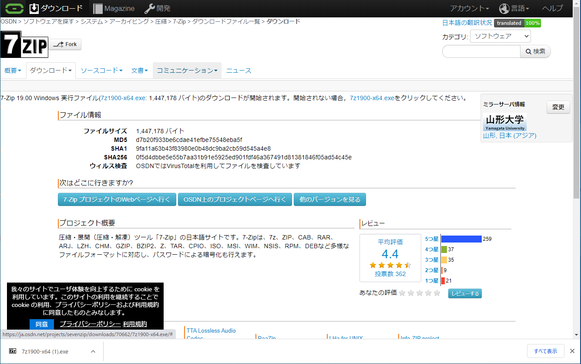Expand the コミュニケーション menu
Viewport: 581px width, 364px height.
[187, 71]
